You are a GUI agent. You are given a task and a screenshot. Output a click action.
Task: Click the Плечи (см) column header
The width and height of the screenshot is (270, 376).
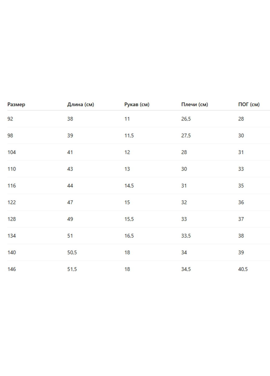point(194,104)
